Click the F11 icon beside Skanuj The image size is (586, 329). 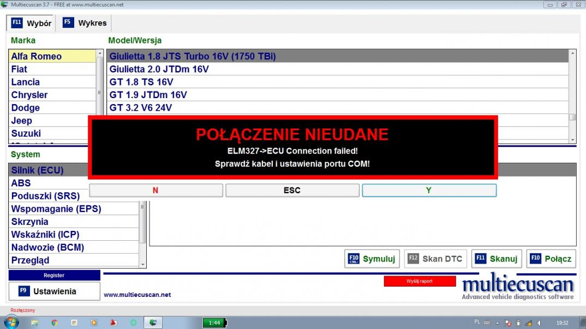(481, 259)
